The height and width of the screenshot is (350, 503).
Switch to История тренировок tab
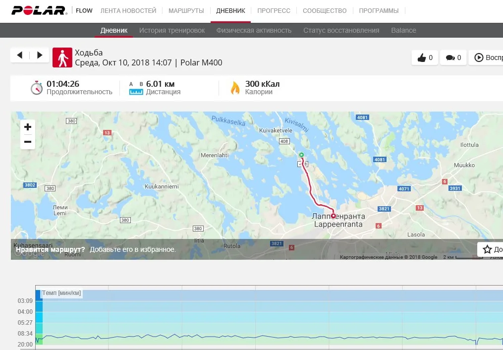[172, 30]
